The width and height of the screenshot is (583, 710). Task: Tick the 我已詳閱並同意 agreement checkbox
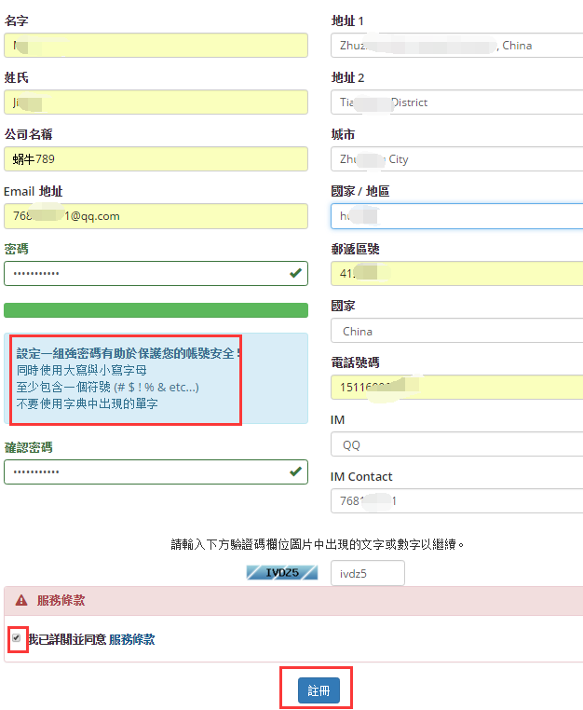click(16, 639)
